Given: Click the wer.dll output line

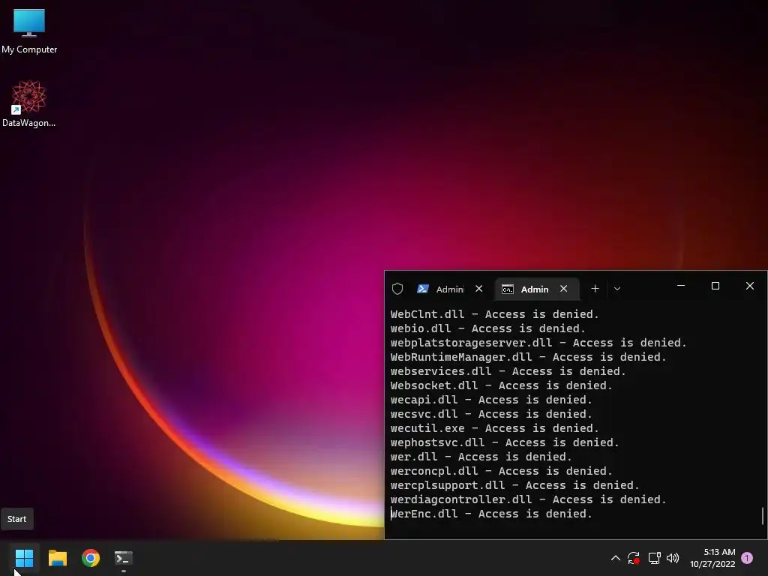Looking at the screenshot, I should pyautogui.click(x=481, y=457).
